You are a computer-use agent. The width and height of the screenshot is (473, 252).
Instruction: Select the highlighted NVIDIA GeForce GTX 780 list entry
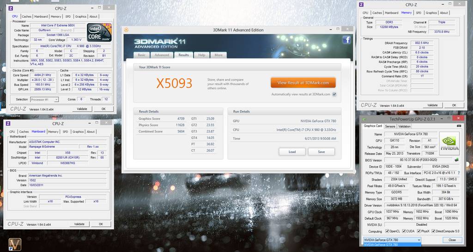click(x=392, y=245)
